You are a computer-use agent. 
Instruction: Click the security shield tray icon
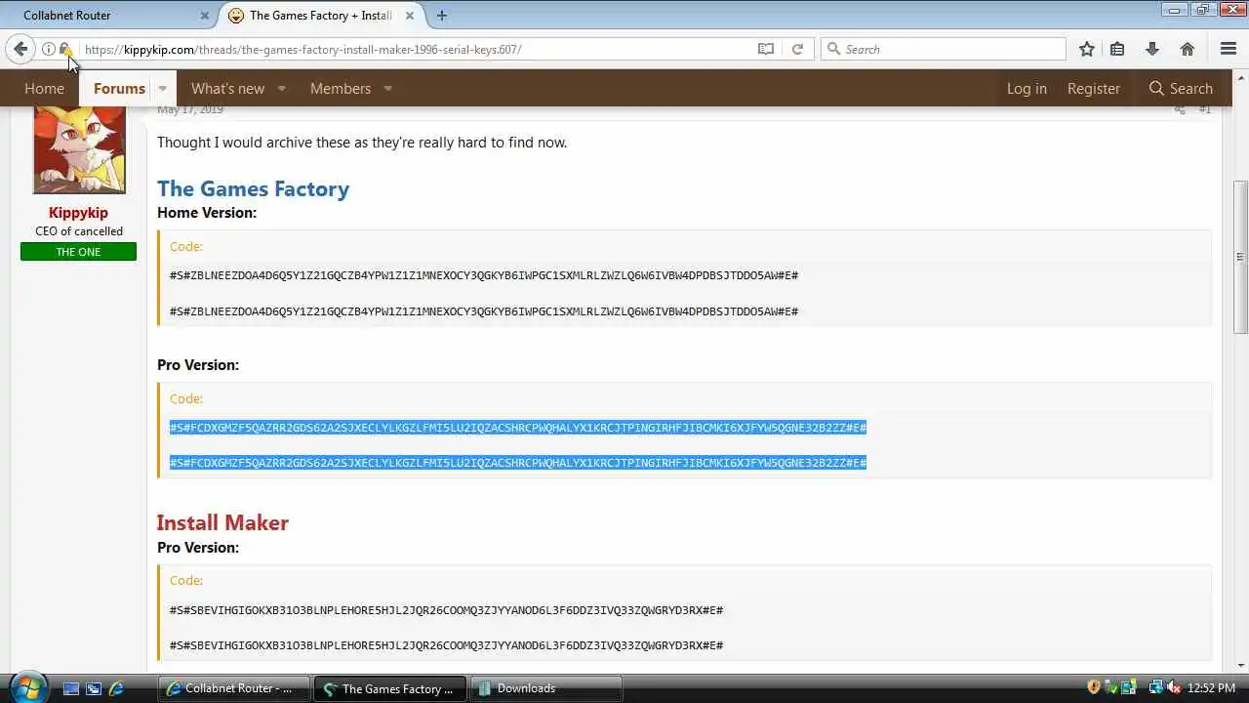point(1094,687)
